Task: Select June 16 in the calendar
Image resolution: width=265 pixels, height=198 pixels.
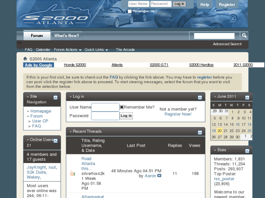Action: tap(238, 125)
